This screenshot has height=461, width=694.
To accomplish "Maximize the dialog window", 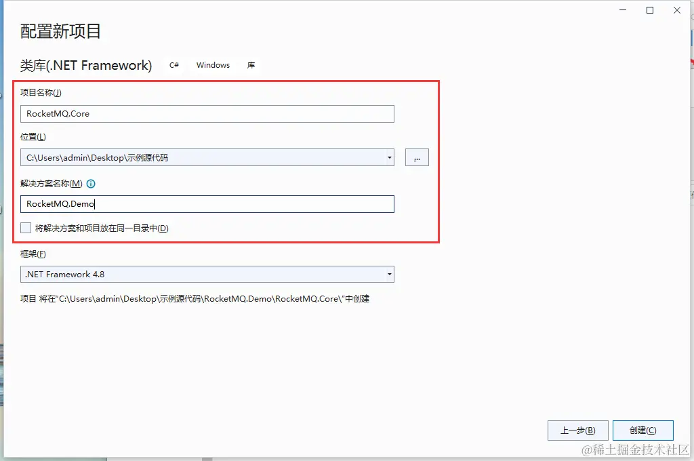I will (x=650, y=10).
